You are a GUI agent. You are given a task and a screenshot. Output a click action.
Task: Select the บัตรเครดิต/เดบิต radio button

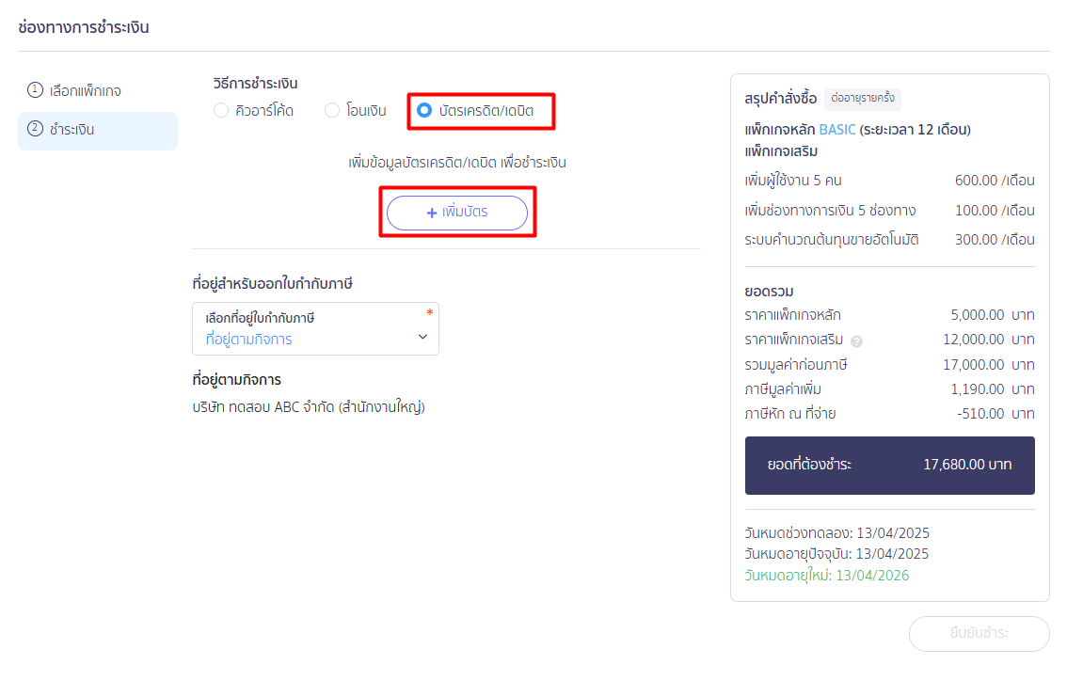(x=424, y=110)
